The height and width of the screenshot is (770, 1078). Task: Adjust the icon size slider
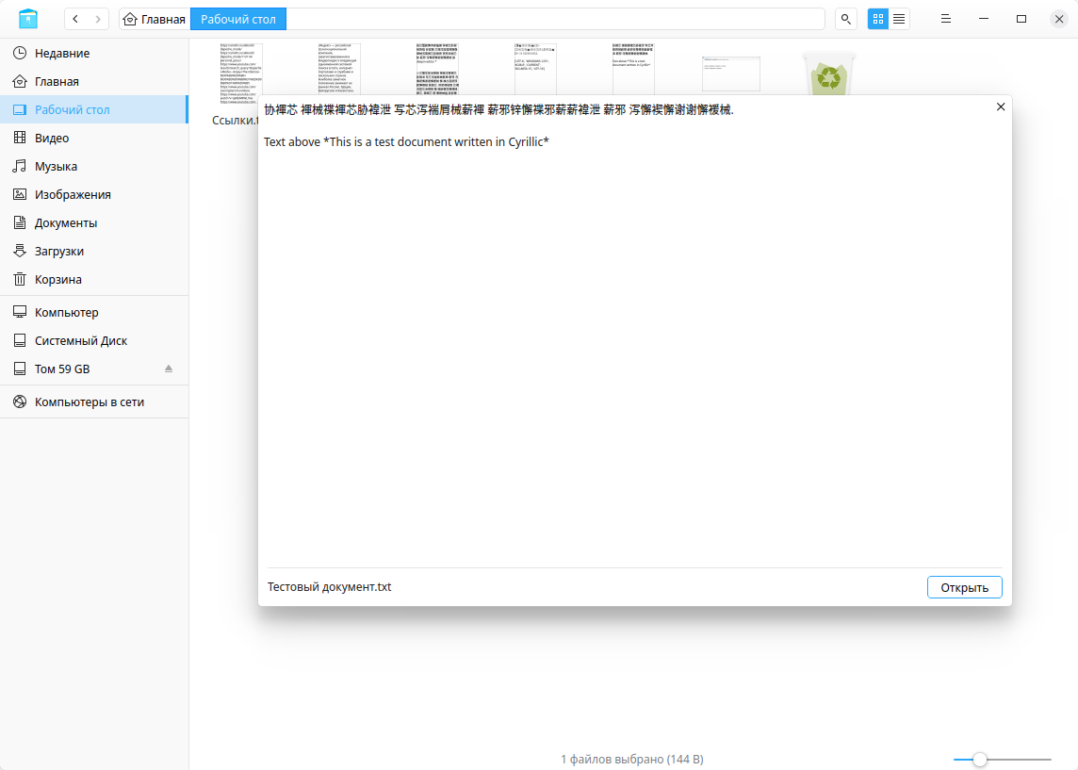(981, 759)
